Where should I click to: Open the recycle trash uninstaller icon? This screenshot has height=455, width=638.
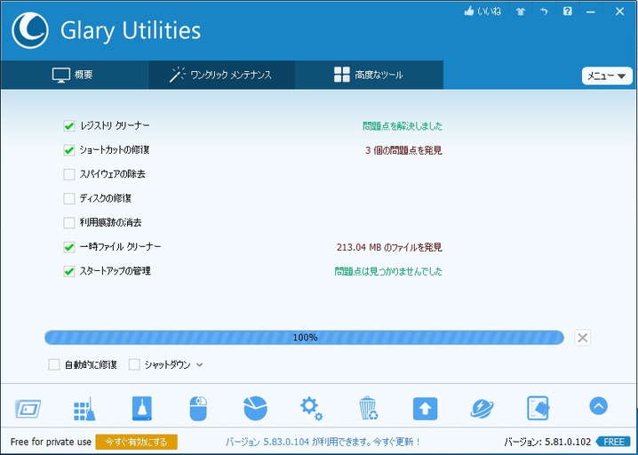368,408
